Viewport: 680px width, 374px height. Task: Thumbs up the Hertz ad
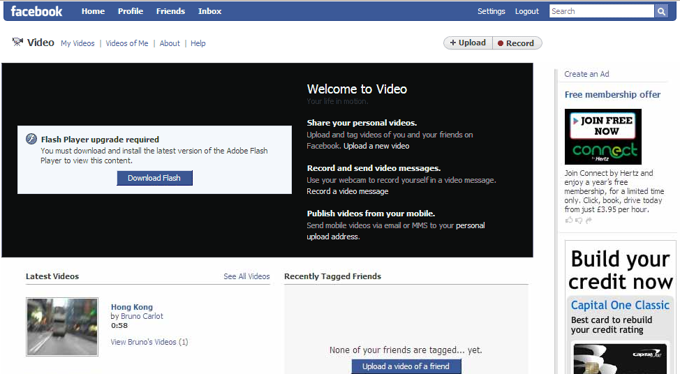click(x=569, y=220)
